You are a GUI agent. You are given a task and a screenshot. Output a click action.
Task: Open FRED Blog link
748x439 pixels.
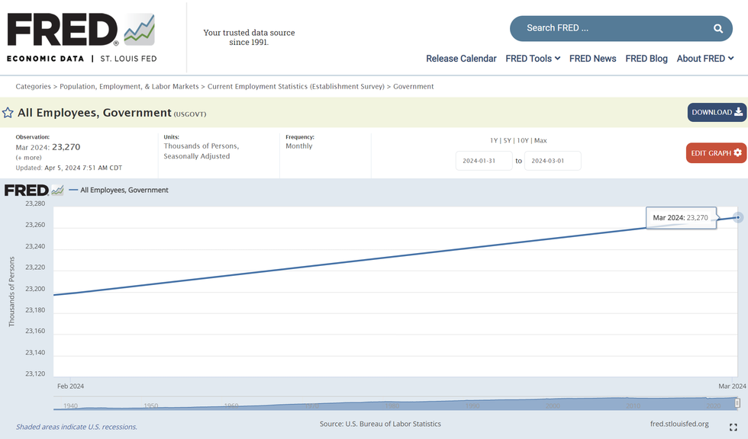(x=646, y=59)
